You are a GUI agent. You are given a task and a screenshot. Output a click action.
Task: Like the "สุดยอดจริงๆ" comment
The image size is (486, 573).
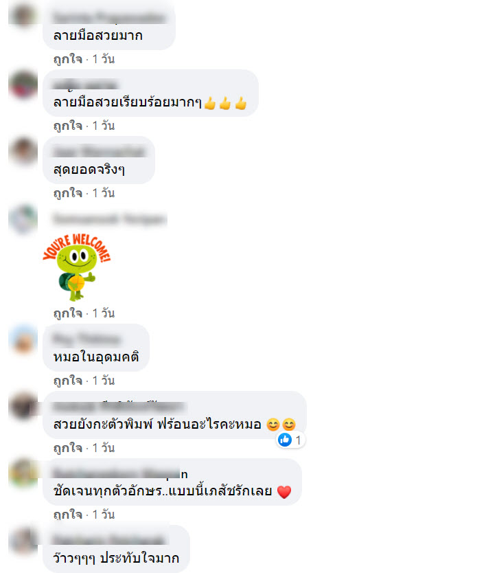tap(68, 193)
